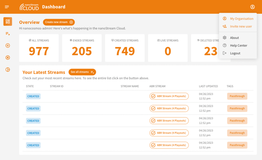Open the hamburger navigation menu

tap(7, 7)
